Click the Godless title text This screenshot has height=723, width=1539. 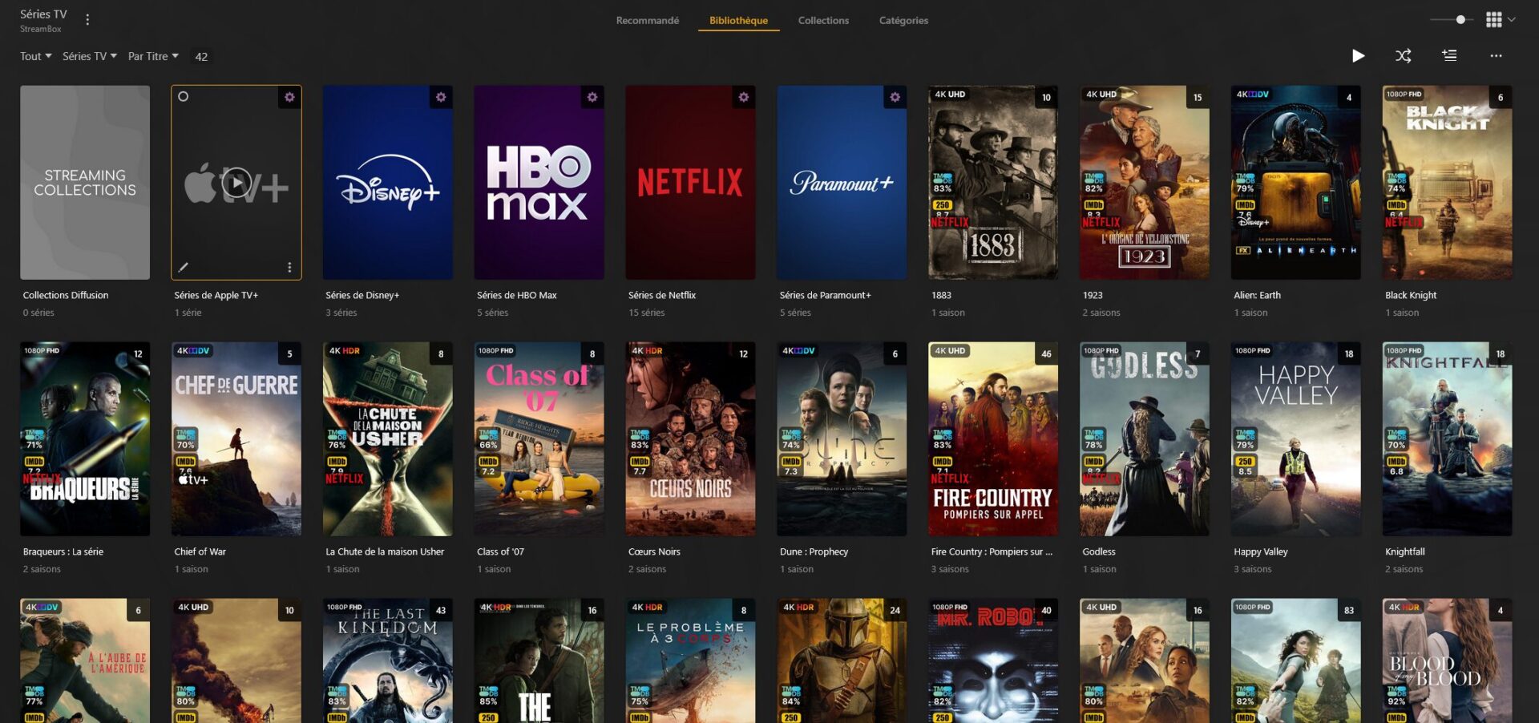click(1099, 551)
